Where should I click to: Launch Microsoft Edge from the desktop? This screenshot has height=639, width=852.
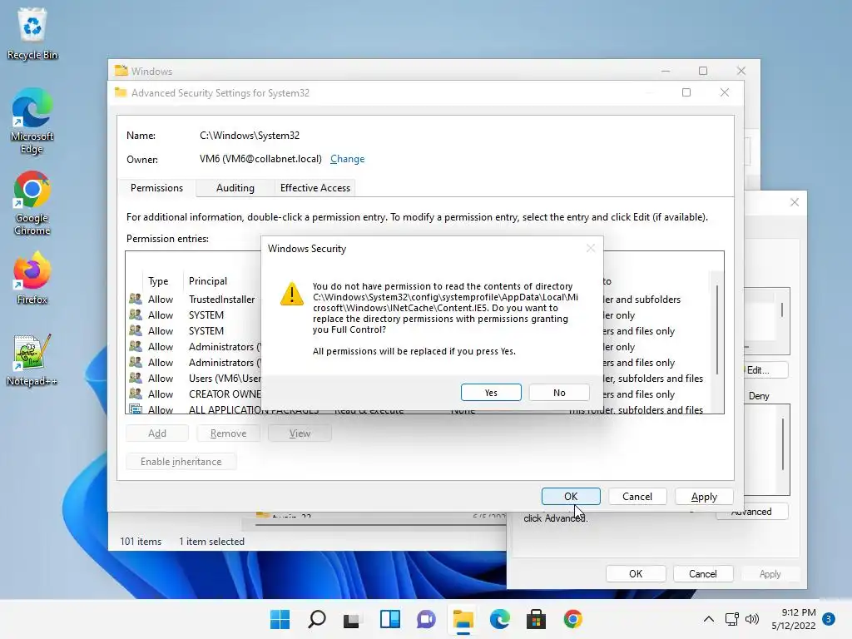[x=32, y=121]
